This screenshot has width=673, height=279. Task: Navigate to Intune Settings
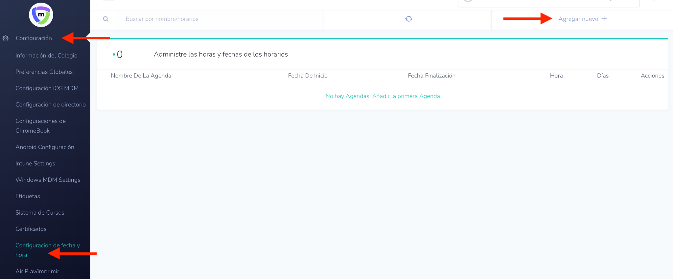click(35, 163)
